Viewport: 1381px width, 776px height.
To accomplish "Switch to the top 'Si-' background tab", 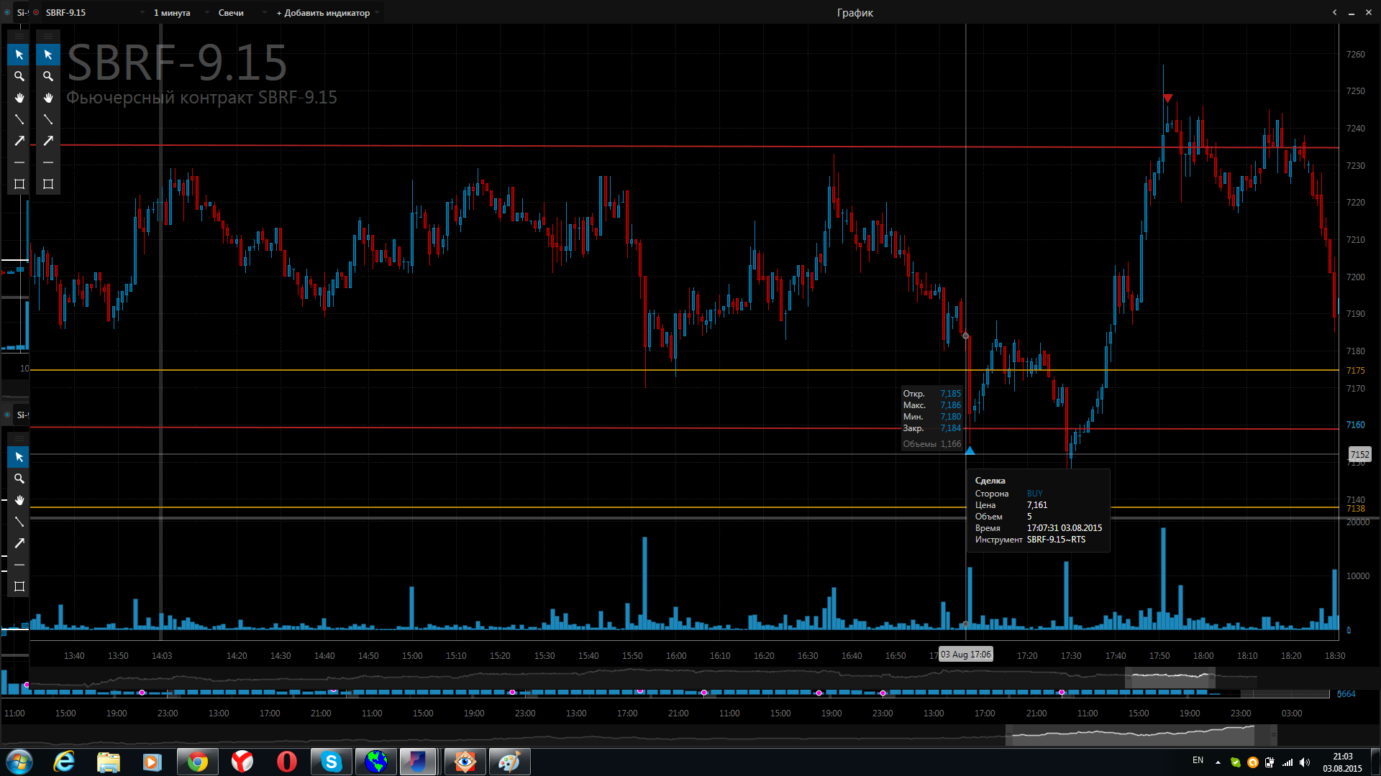I will [22, 12].
